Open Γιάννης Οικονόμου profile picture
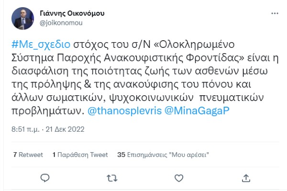The image size is (287, 191). (22, 18)
